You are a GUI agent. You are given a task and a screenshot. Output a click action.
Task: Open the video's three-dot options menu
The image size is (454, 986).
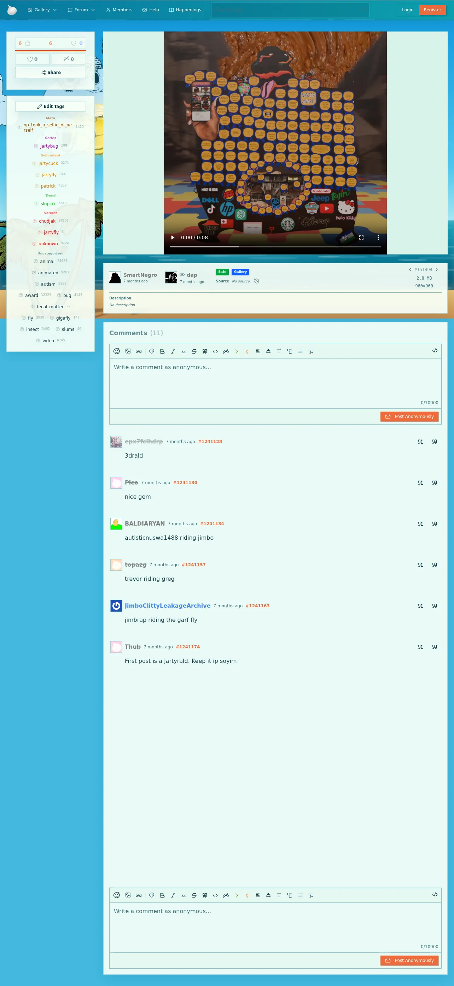[x=378, y=238]
